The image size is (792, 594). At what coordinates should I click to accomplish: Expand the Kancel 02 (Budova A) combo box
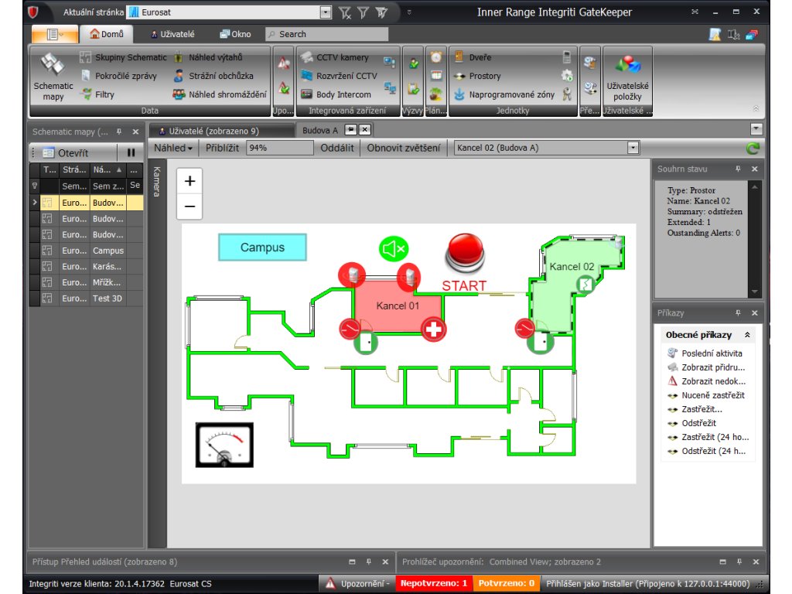point(633,148)
